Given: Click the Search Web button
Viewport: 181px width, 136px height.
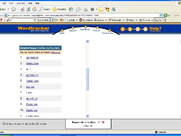Looking at the screenshot, I should (43, 20).
